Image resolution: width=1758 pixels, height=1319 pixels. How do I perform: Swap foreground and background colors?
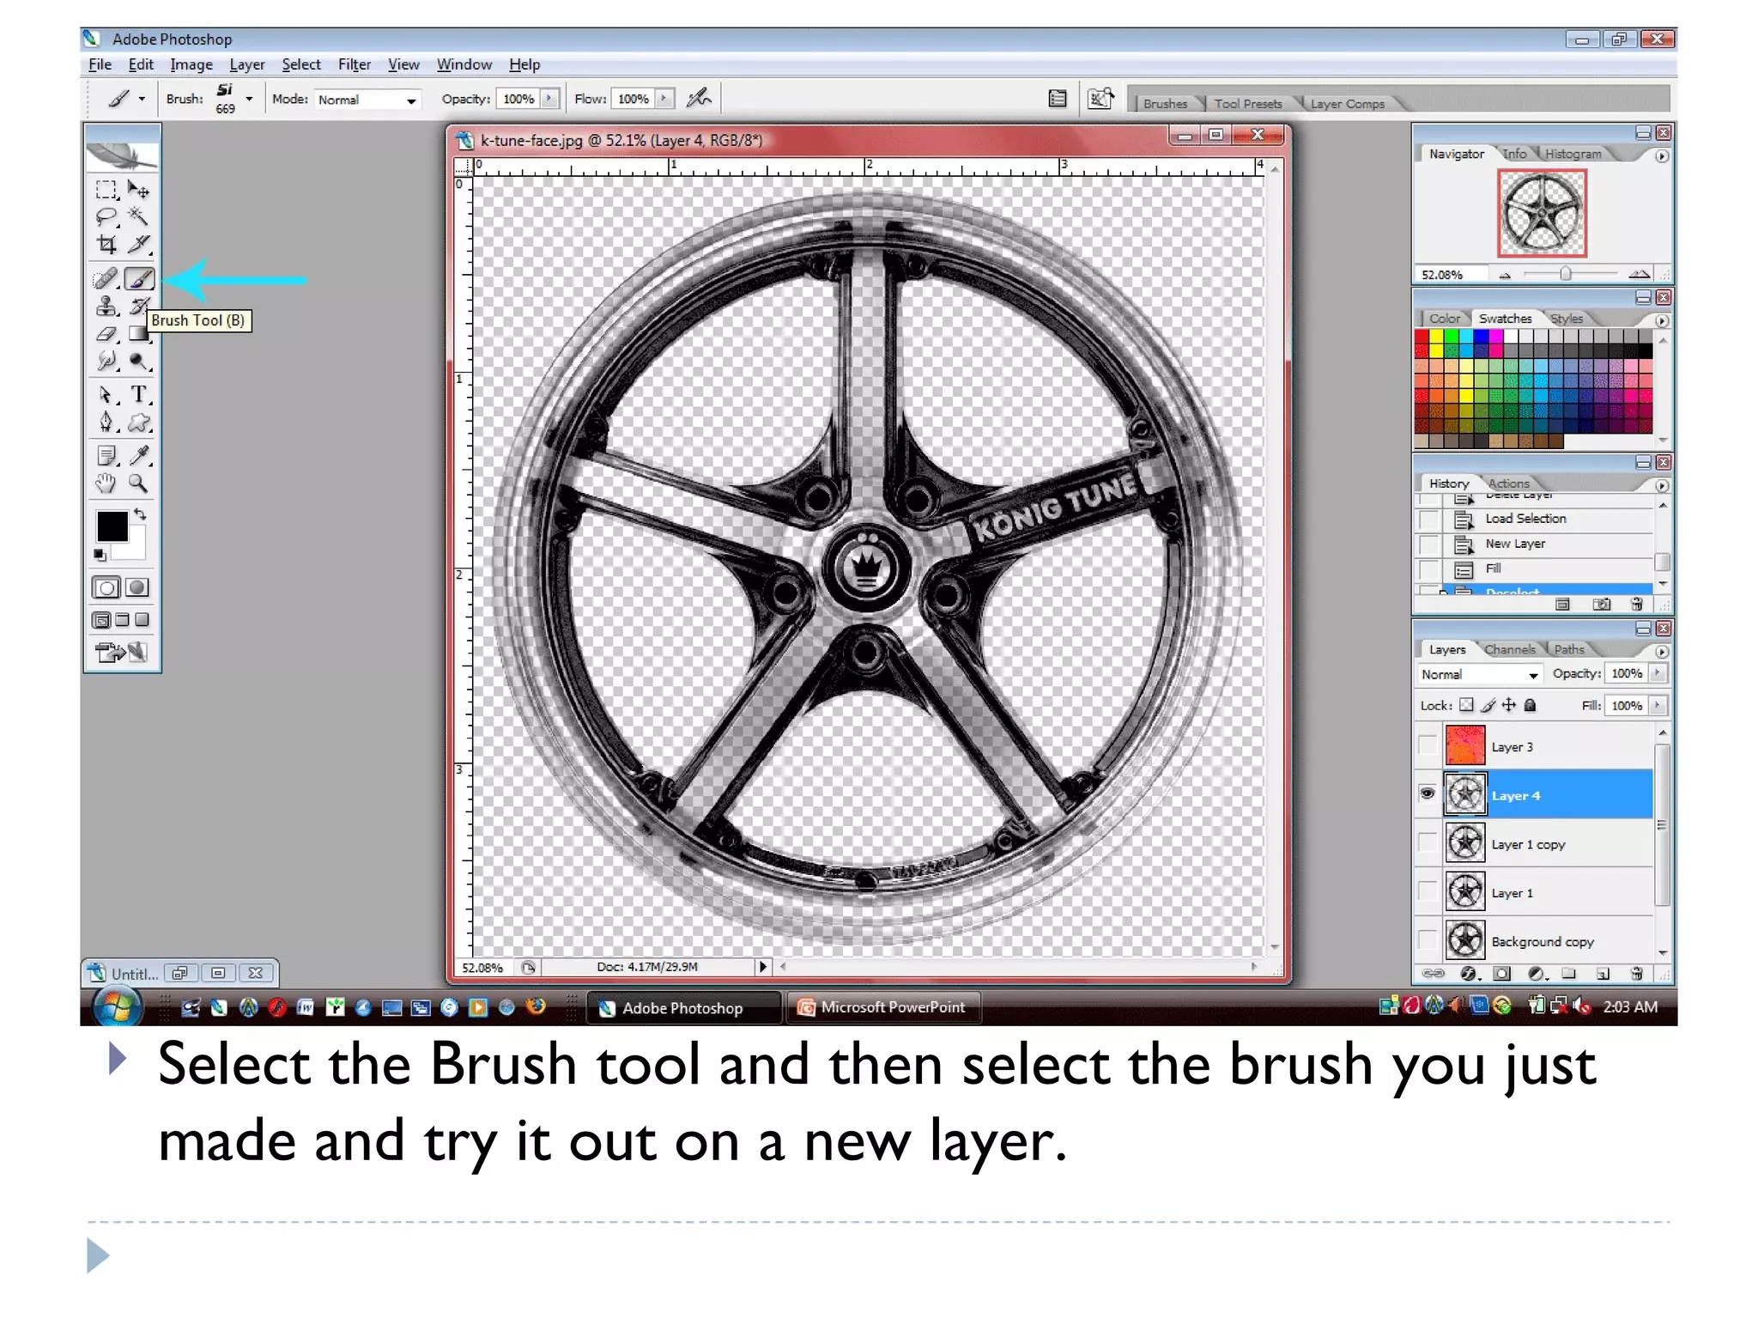140,514
